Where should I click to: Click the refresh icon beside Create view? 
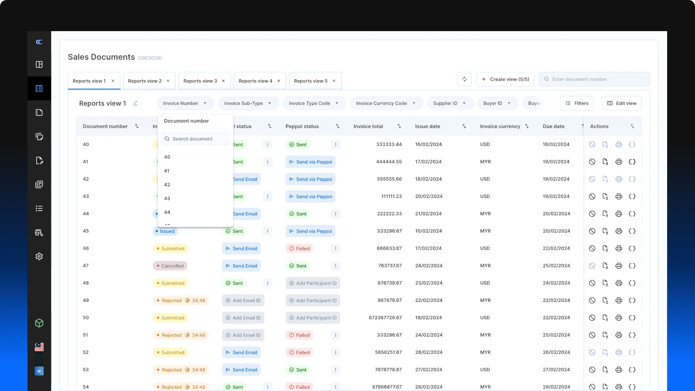[464, 79]
